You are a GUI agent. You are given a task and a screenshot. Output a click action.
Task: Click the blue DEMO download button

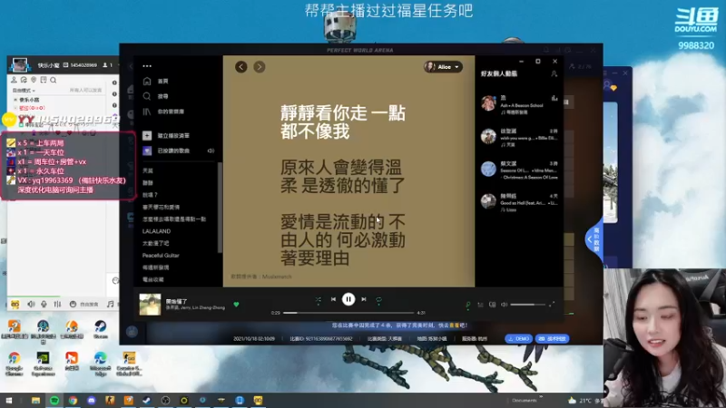pos(518,338)
